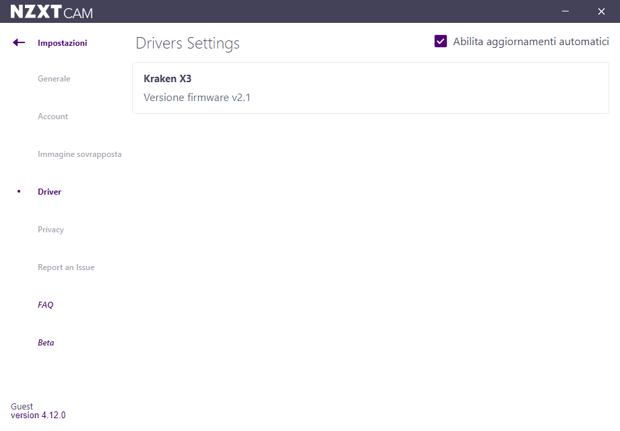
Task: Click the "Versione firmware v2.1" text
Action: pyautogui.click(x=197, y=98)
